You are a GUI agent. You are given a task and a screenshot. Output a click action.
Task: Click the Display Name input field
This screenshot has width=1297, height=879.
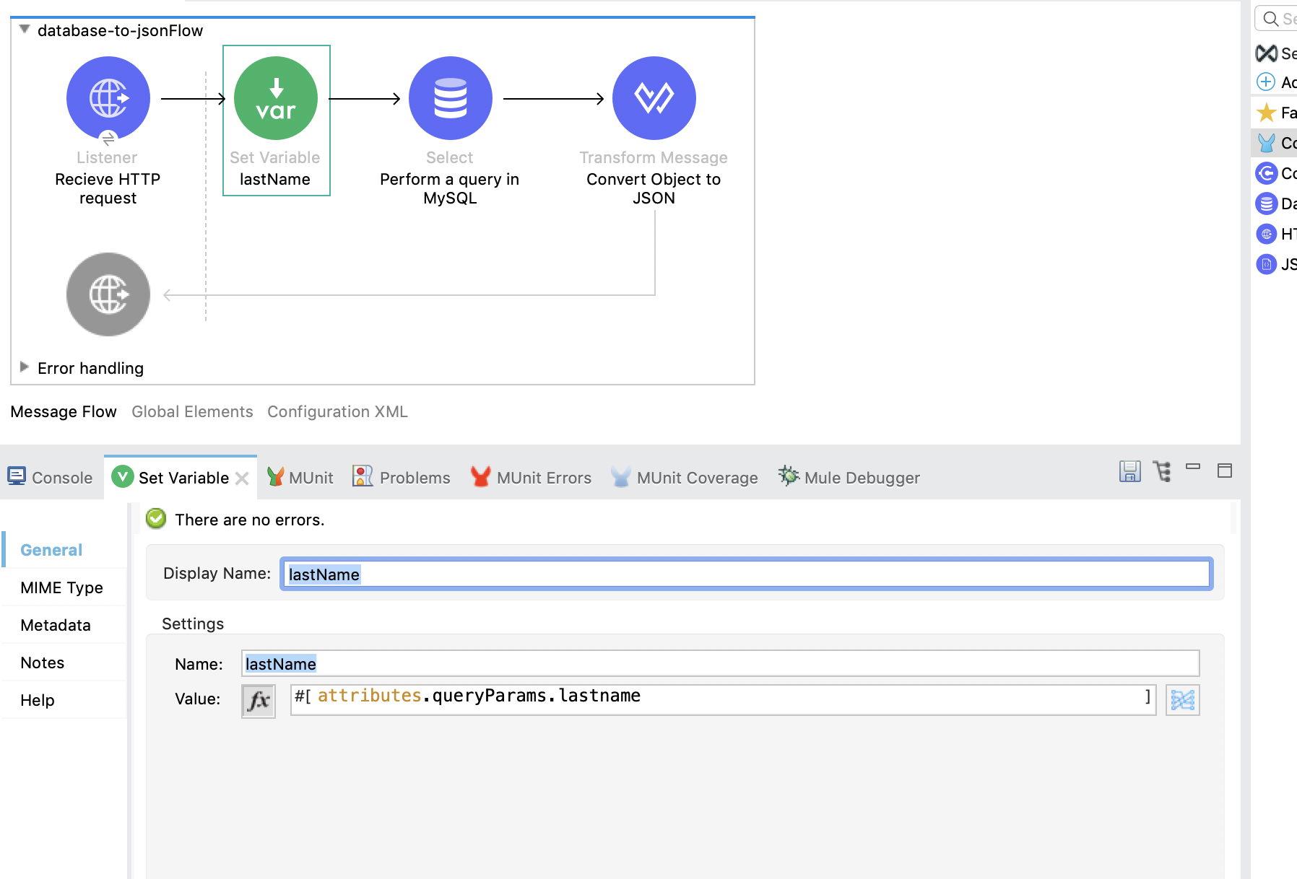click(x=746, y=574)
